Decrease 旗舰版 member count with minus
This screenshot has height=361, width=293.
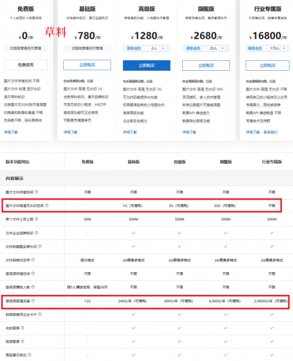205,48
